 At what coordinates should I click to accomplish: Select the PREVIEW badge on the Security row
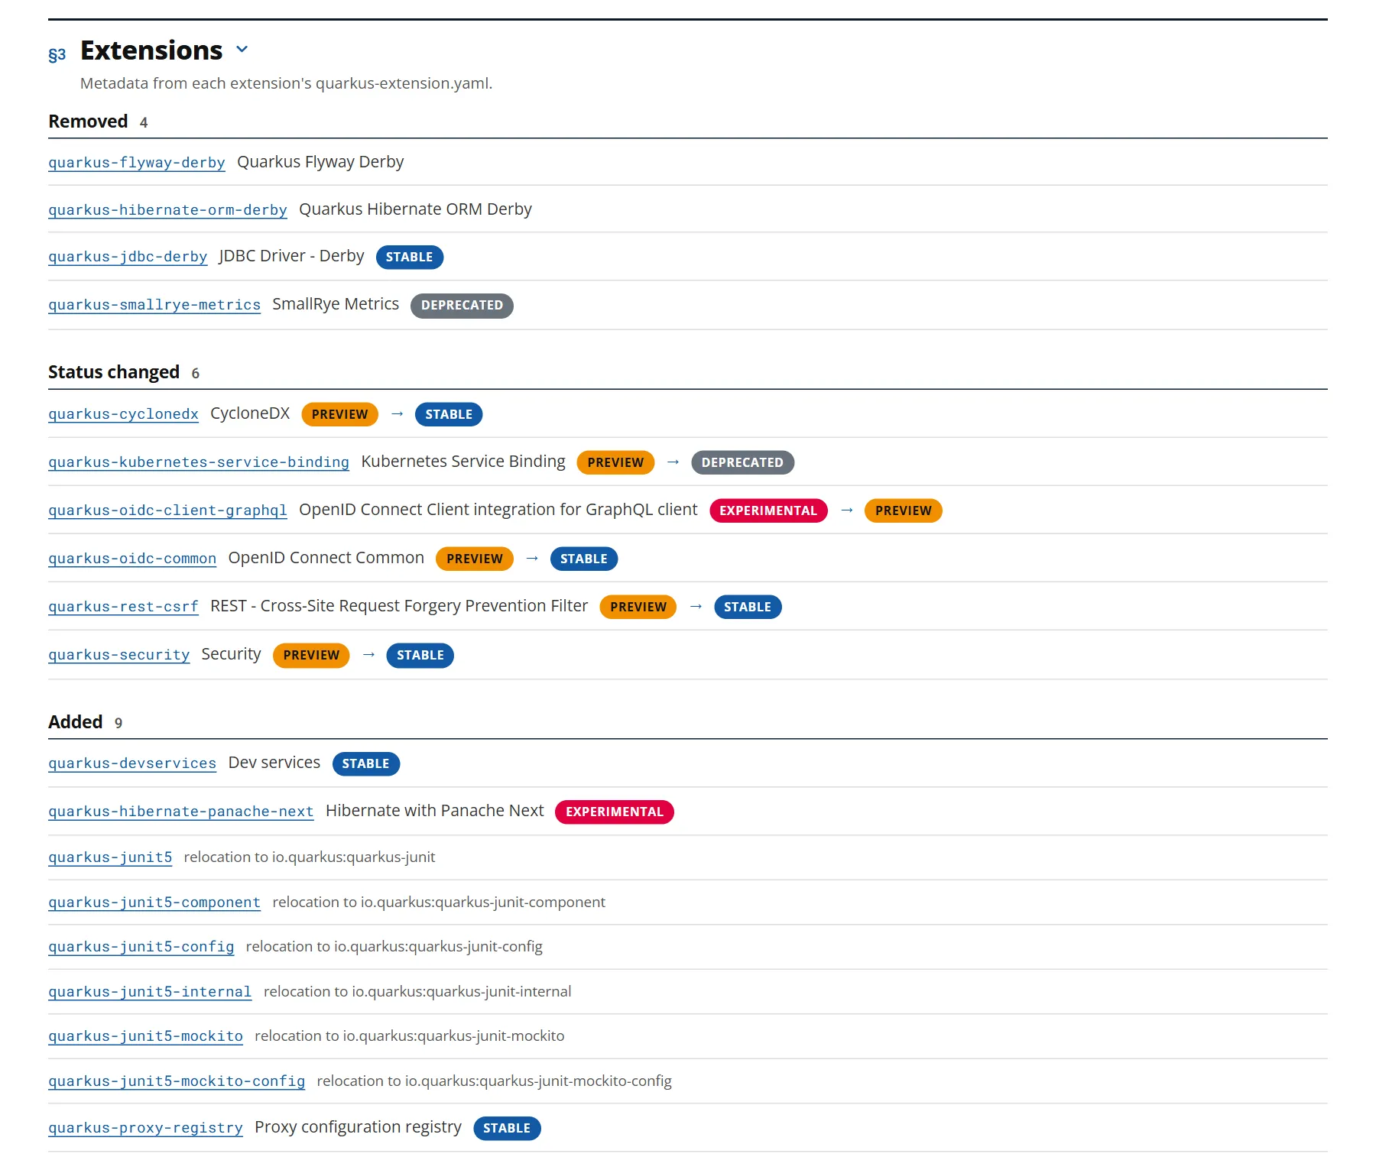(x=311, y=656)
